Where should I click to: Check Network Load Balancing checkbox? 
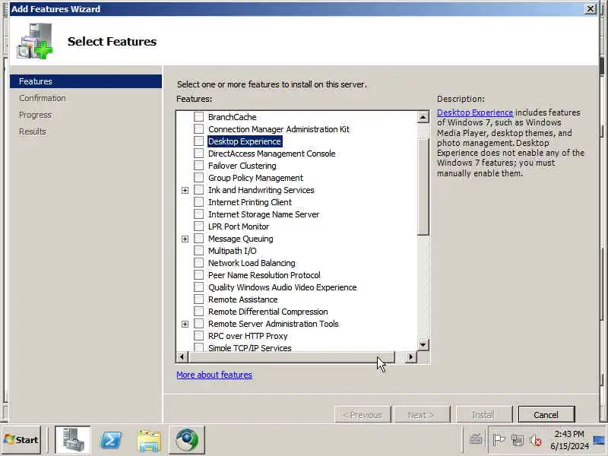[198, 262]
